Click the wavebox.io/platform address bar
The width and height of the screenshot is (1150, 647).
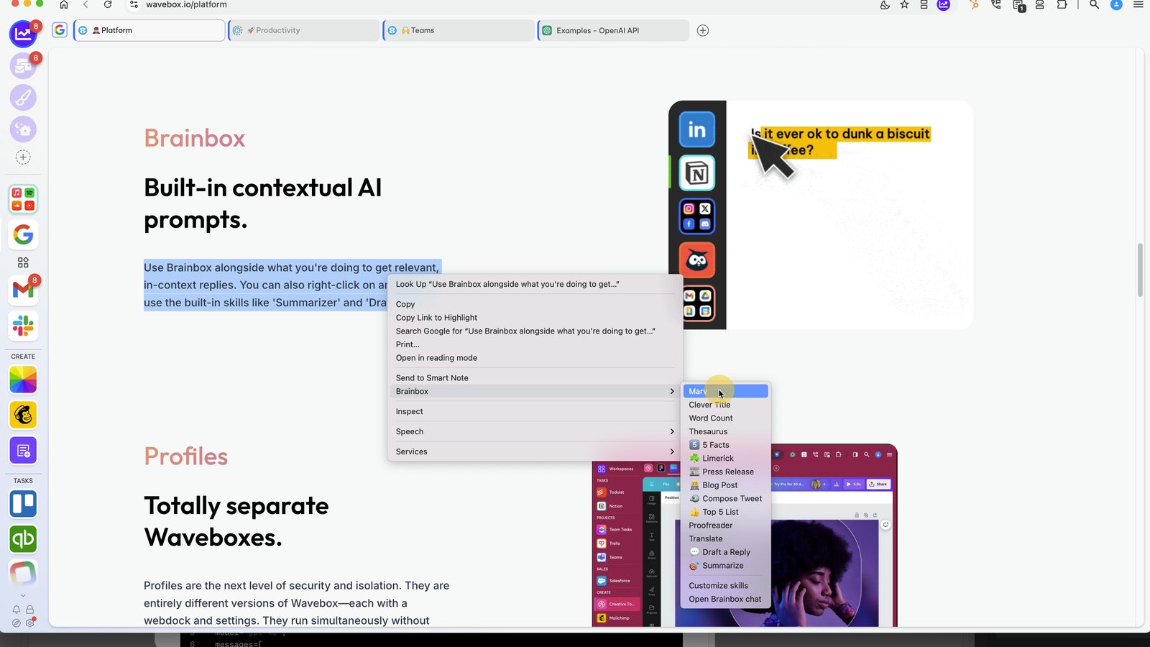click(186, 4)
